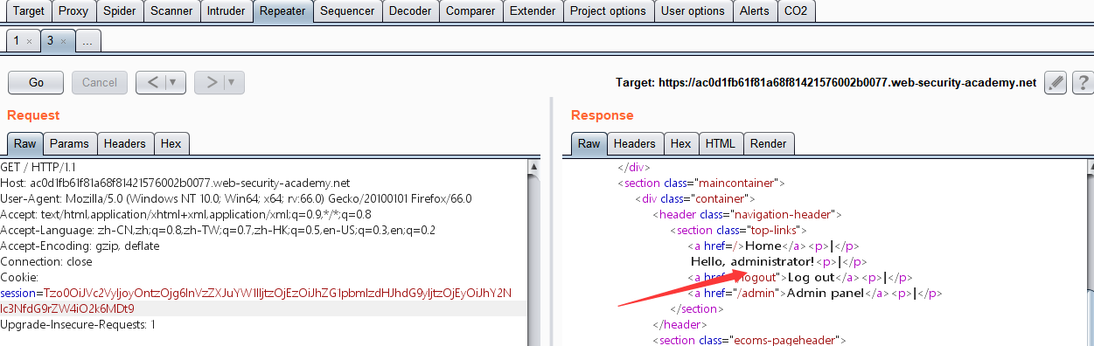
Task: Close Repeater tab 1
Action: pos(30,41)
